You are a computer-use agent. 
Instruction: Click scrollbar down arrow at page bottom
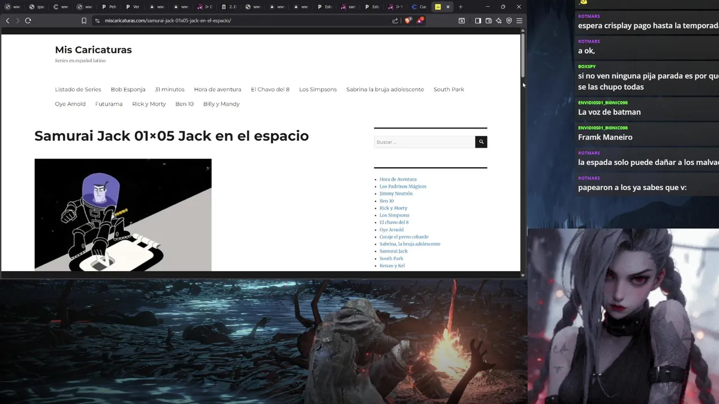coord(523,275)
